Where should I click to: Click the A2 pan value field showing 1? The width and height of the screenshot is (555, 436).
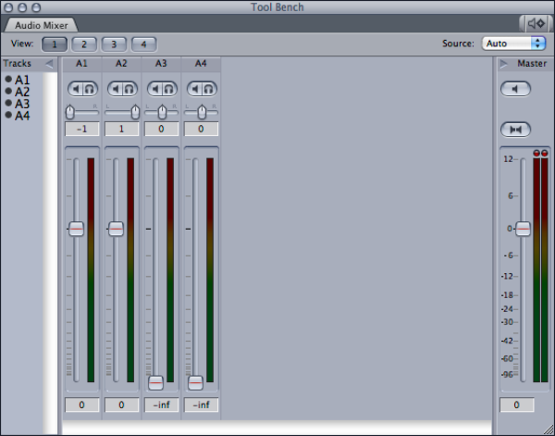[122, 129]
